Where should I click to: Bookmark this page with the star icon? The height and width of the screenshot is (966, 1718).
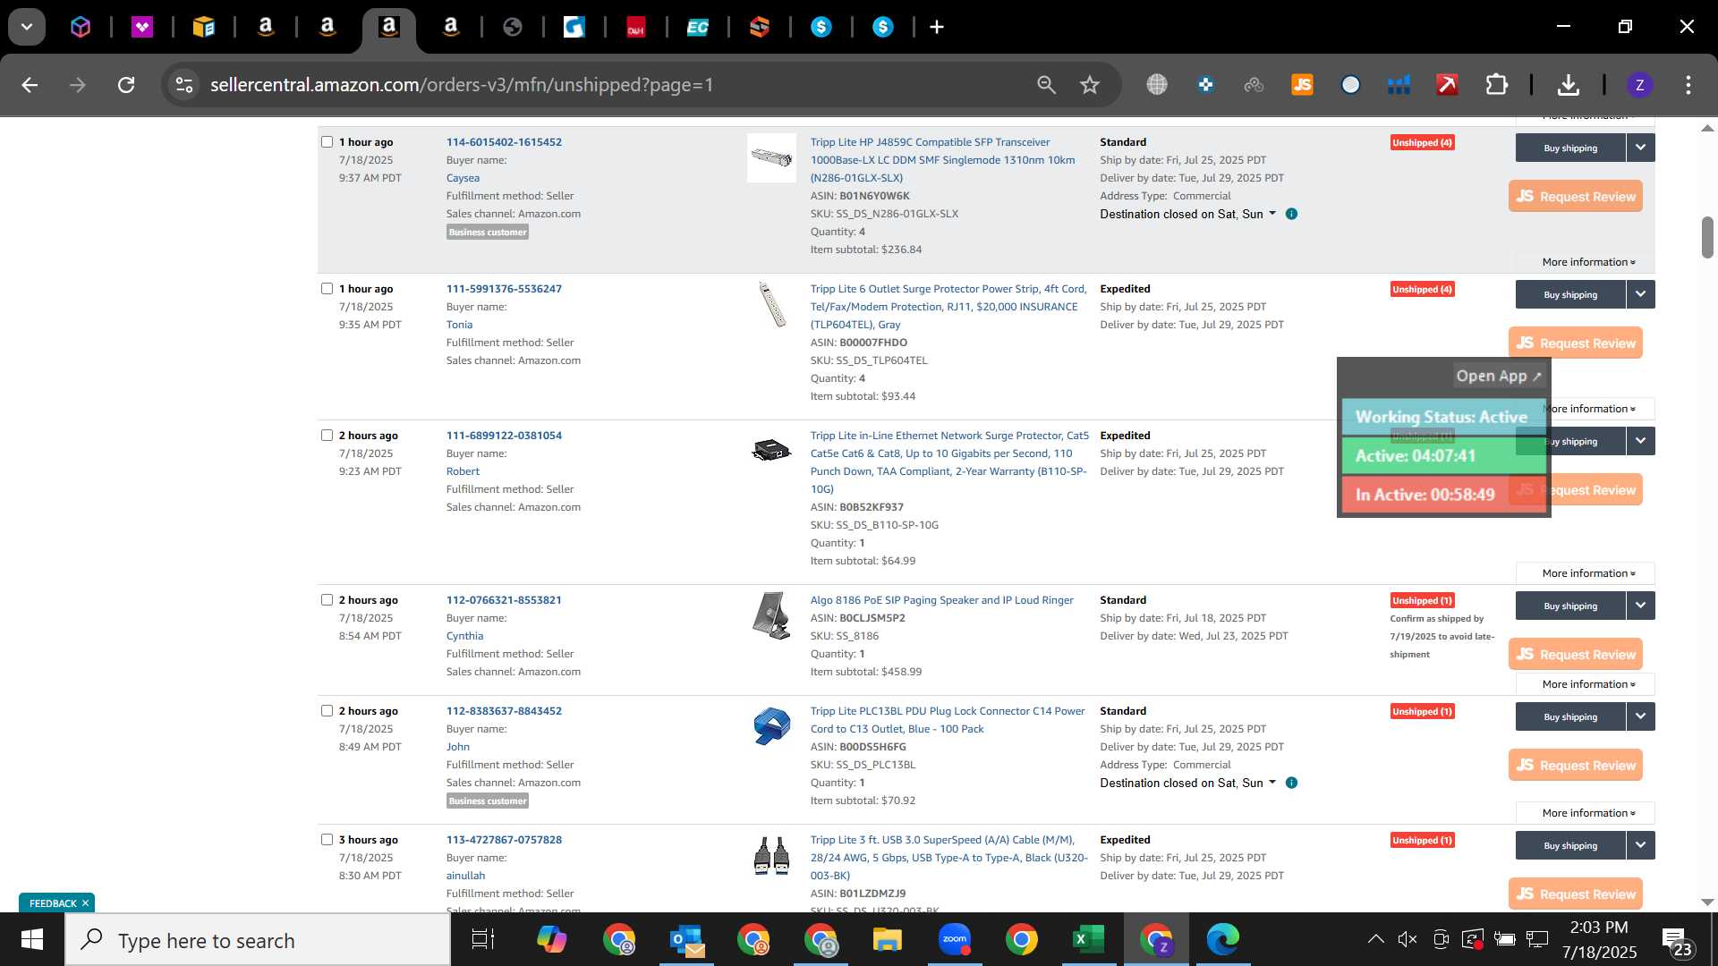[x=1089, y=85]
